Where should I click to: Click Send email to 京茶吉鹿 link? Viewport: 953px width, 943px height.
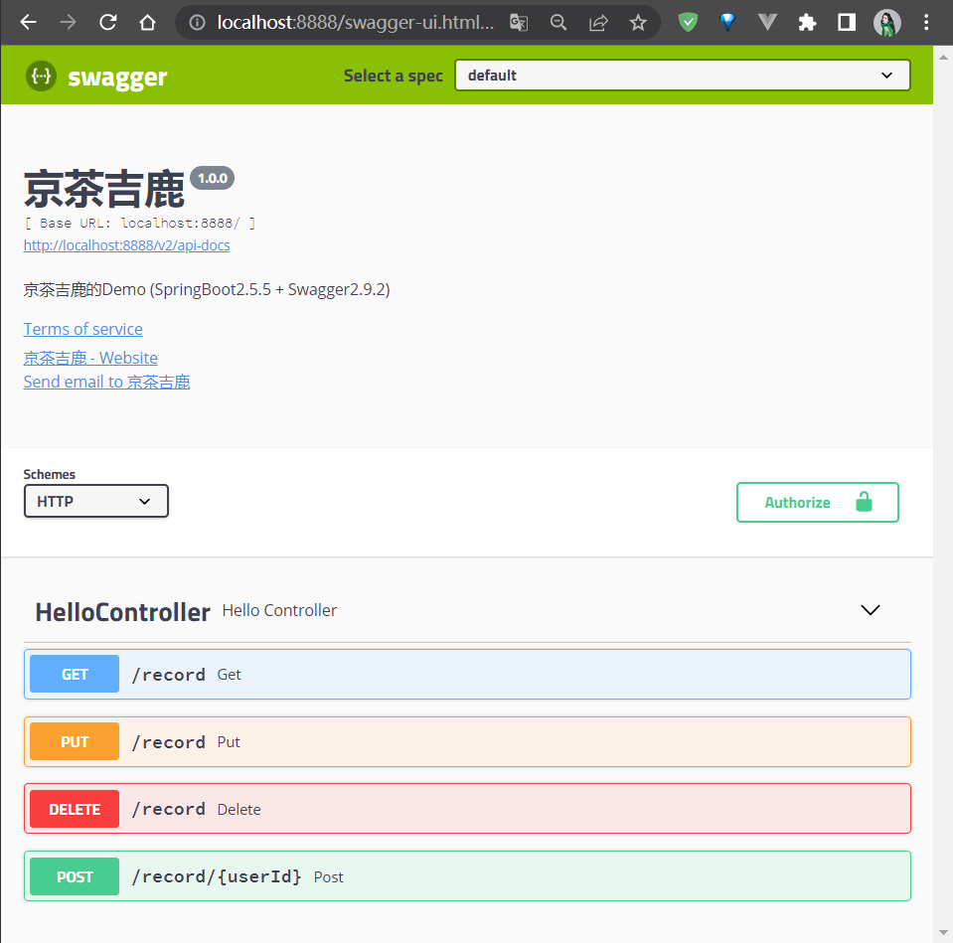tap(106, 383)
